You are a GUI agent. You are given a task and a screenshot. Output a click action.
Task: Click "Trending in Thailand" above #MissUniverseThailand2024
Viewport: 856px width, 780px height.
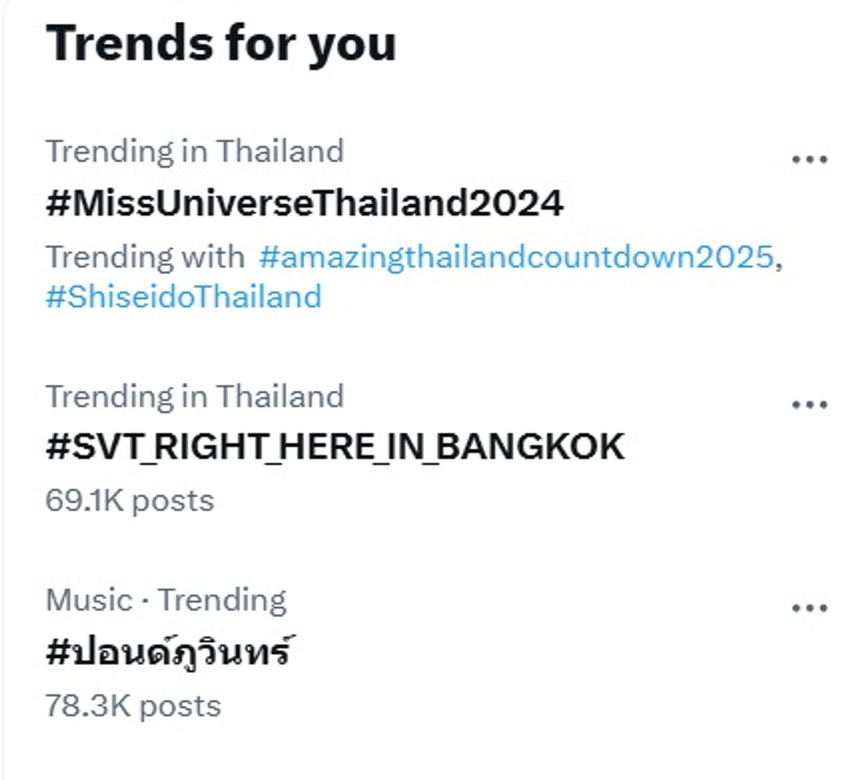point(195,151)
